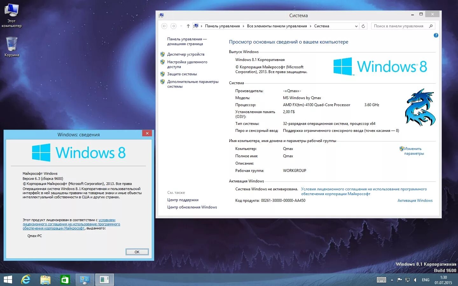The height and width of the screenshot is (286, 458).
Task: Click the Qmax dragon logo
Action: pyautogui.click(x=420, y=107)
